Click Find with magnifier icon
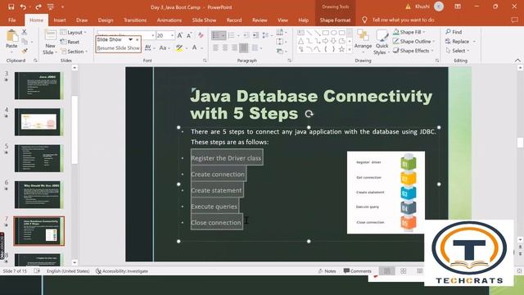This screenshot has width=524, height=295. pyautogui.click(x=454, y=32)
